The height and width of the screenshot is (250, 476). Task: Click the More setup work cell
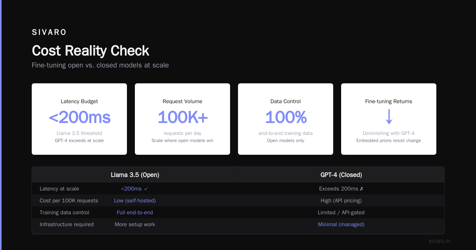click(135, 224)
